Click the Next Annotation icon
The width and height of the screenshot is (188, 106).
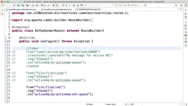point(120,5)
